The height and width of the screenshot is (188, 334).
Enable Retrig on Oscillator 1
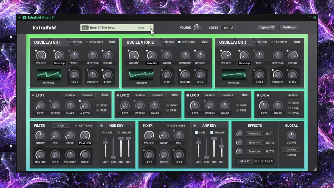click(x=70, y=42)
